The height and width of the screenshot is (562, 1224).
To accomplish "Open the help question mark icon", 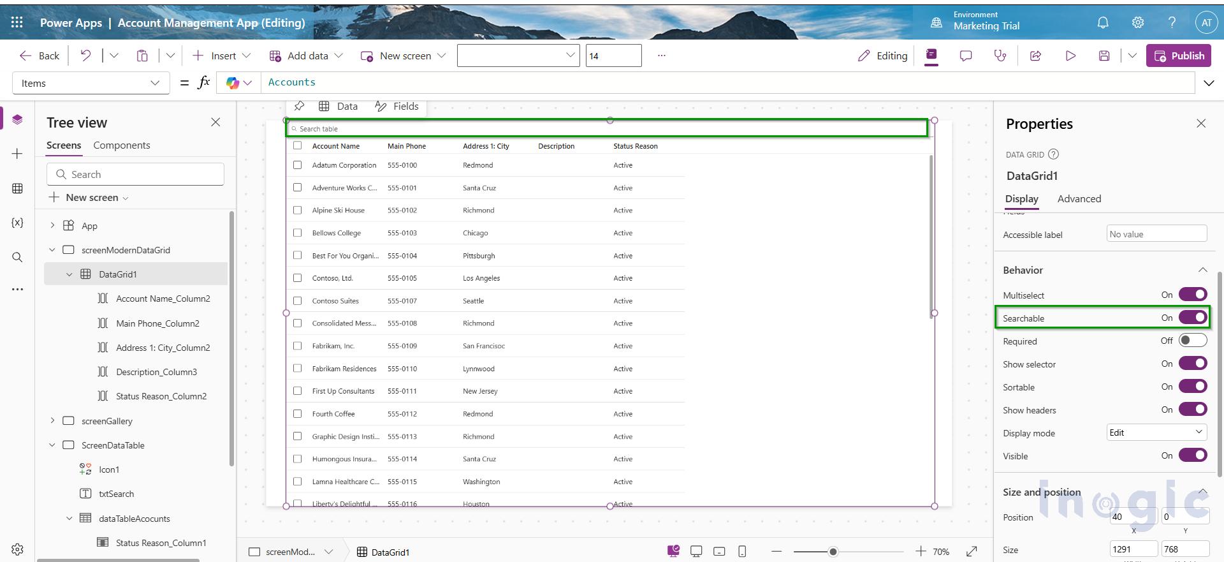I will click(x=1172, y=22).
